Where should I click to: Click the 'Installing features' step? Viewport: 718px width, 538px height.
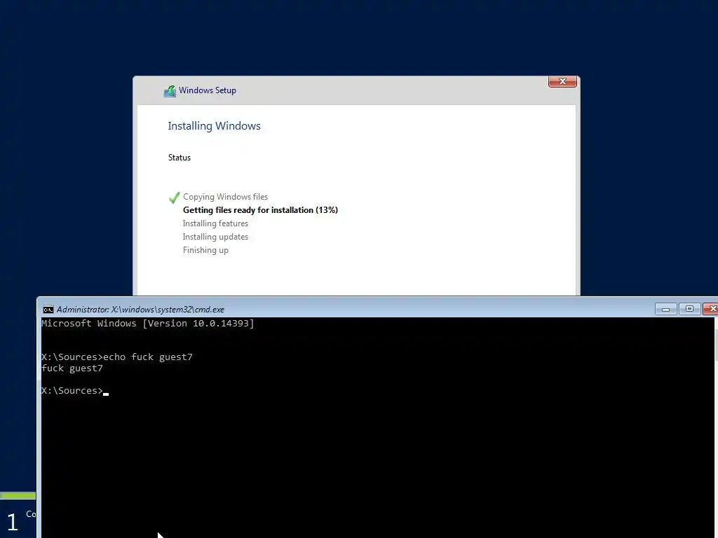[x=215, y=223]
